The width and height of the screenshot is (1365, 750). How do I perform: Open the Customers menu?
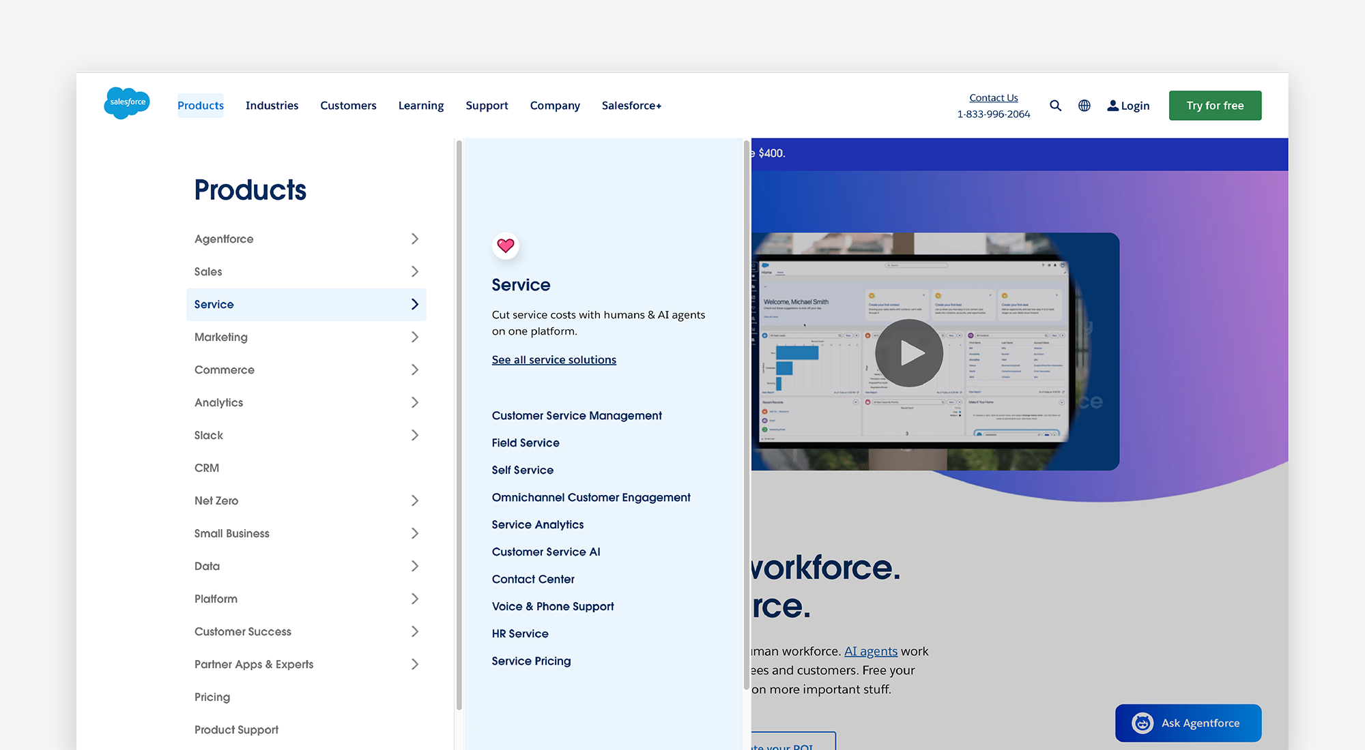click(x=348, y=106)
